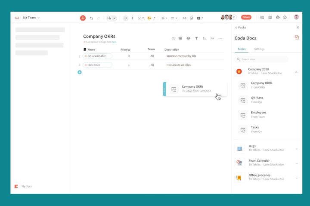
Task: Click the Office groceries cart icon
Action: coord(239,178)
